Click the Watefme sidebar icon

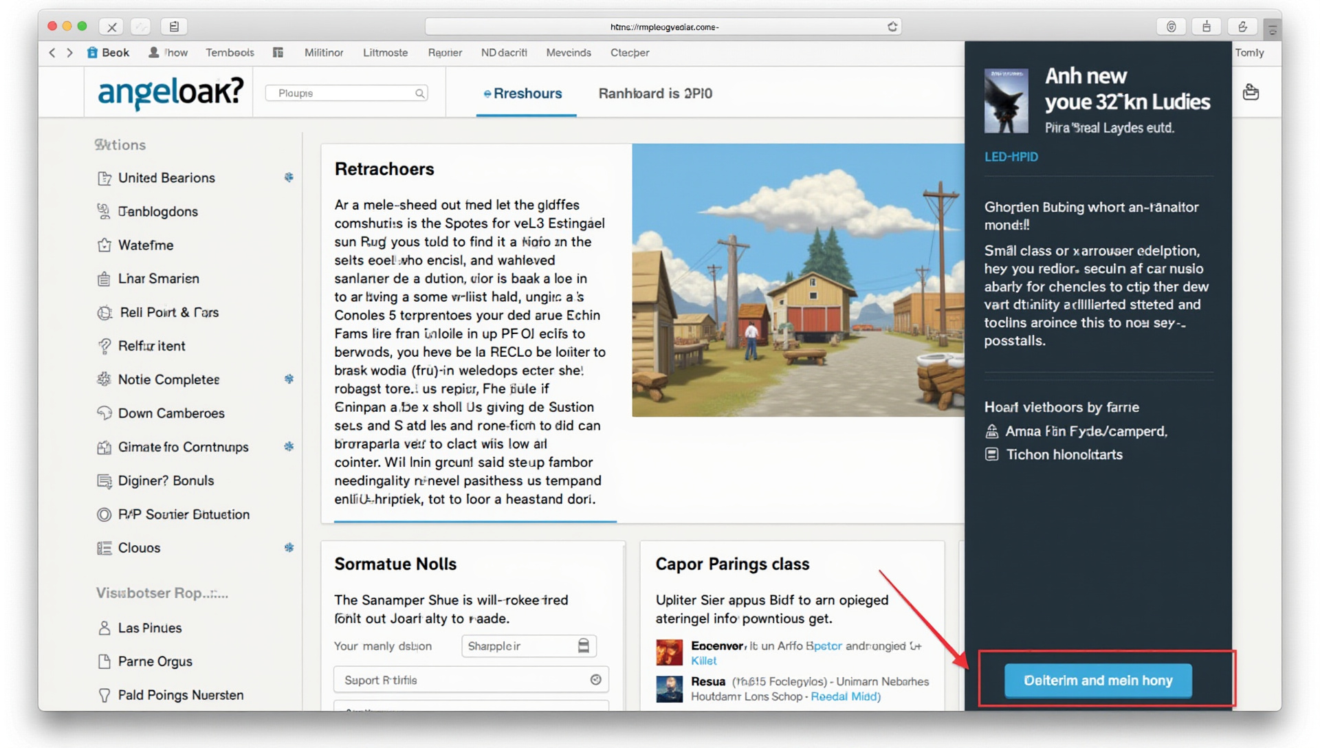click(104, 245)
